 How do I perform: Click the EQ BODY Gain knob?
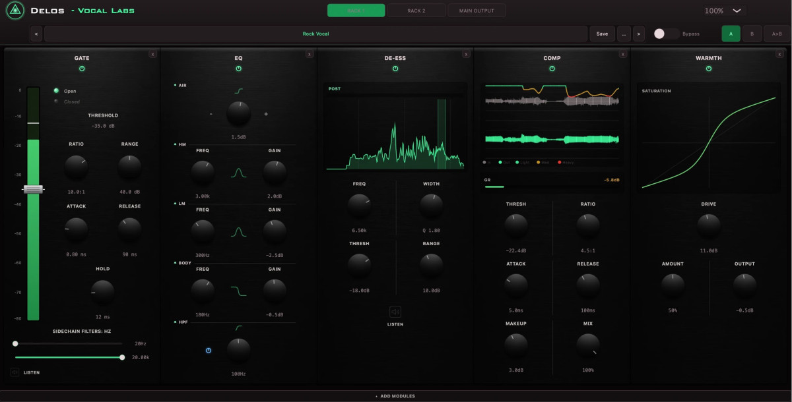(275, 291)
